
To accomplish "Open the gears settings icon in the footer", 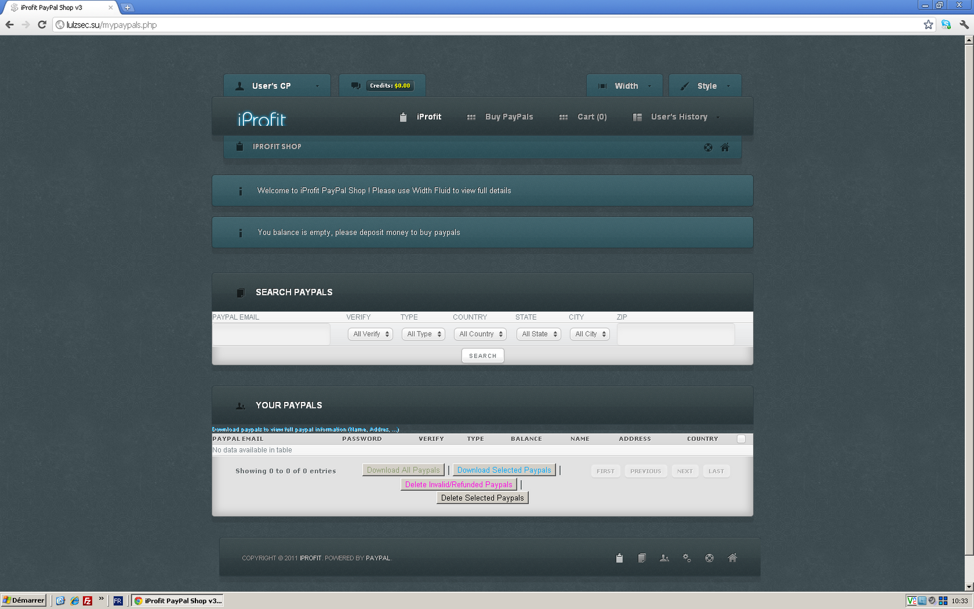I will click(x=687, y=558).
